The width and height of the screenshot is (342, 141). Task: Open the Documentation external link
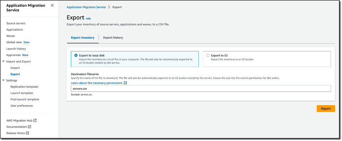(x=19, y=127)
